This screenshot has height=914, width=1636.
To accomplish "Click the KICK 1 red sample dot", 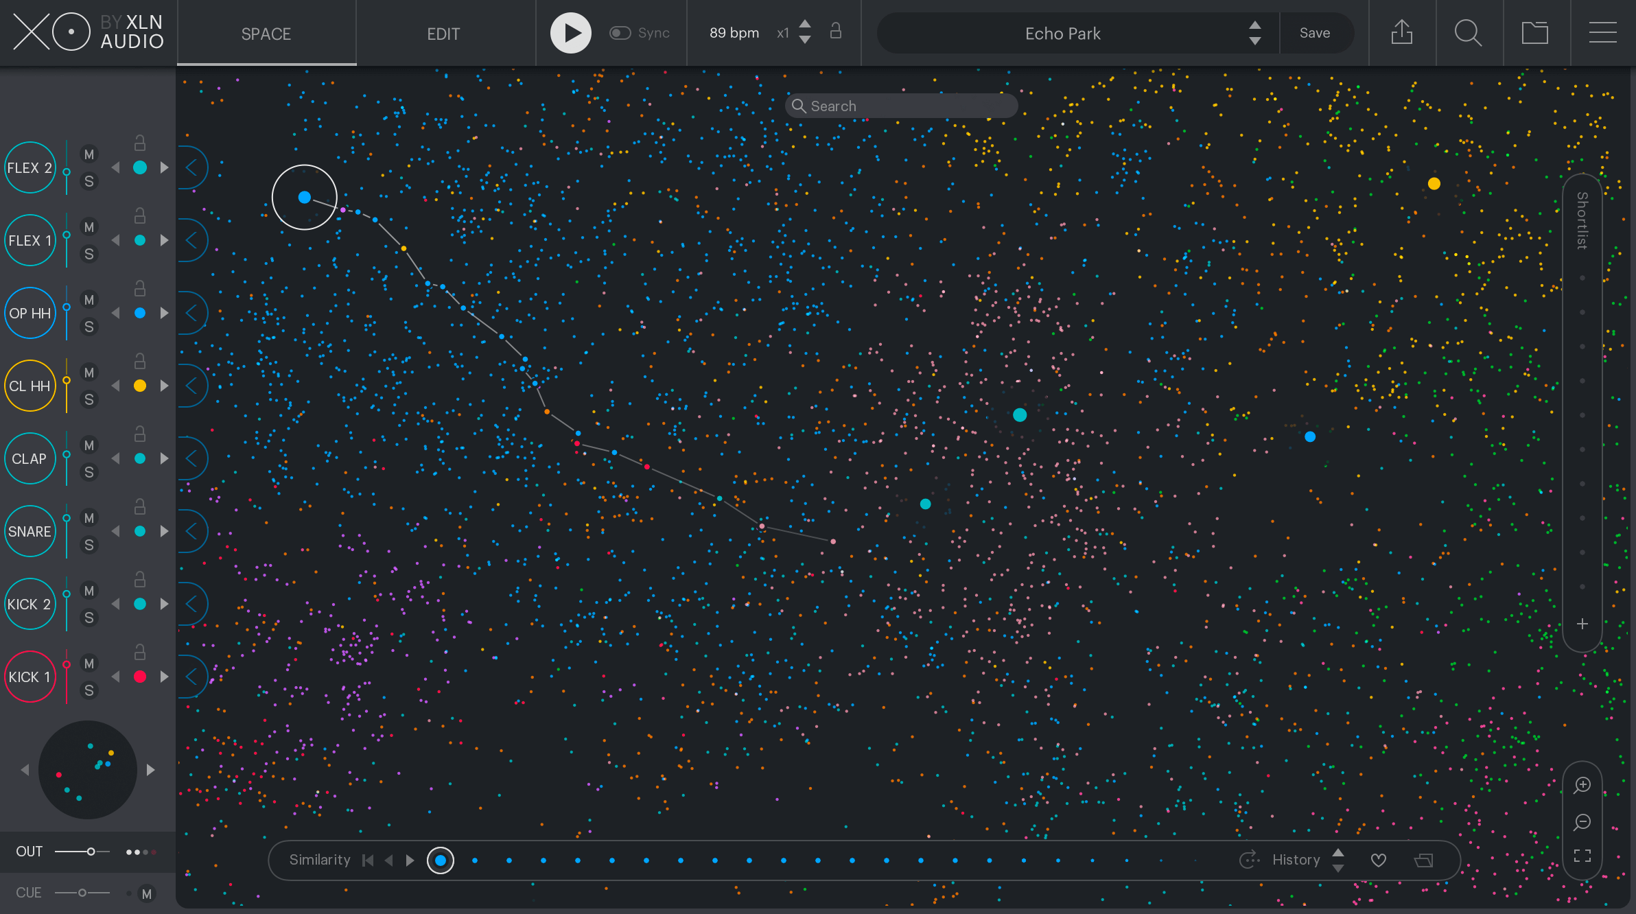I will (x=140, y=677).
